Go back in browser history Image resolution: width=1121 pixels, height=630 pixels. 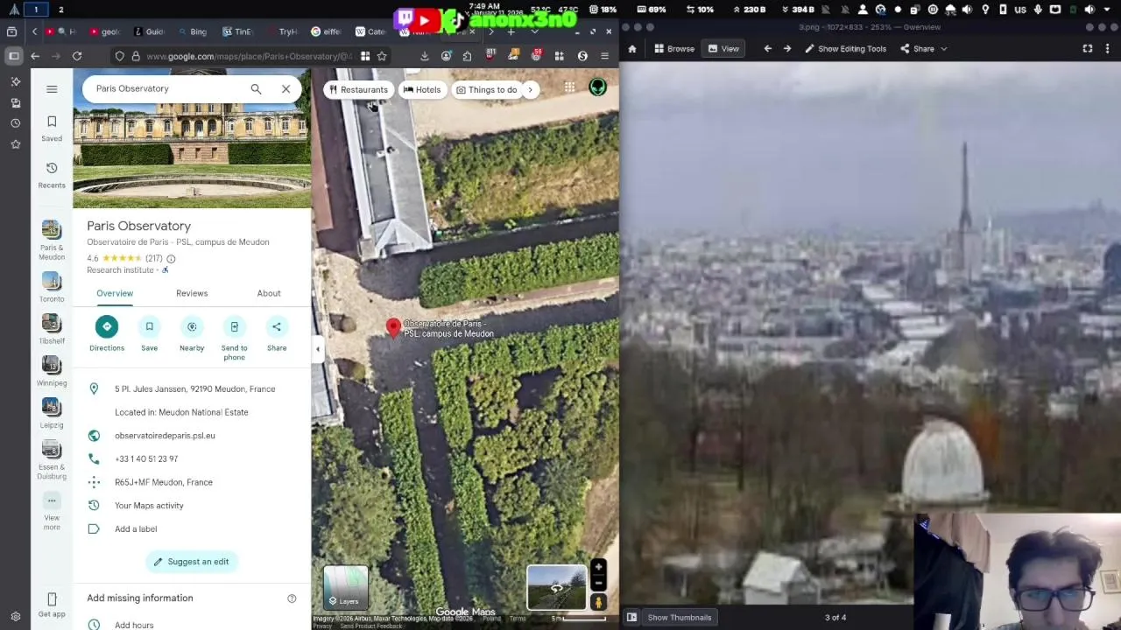click(35, 56)
